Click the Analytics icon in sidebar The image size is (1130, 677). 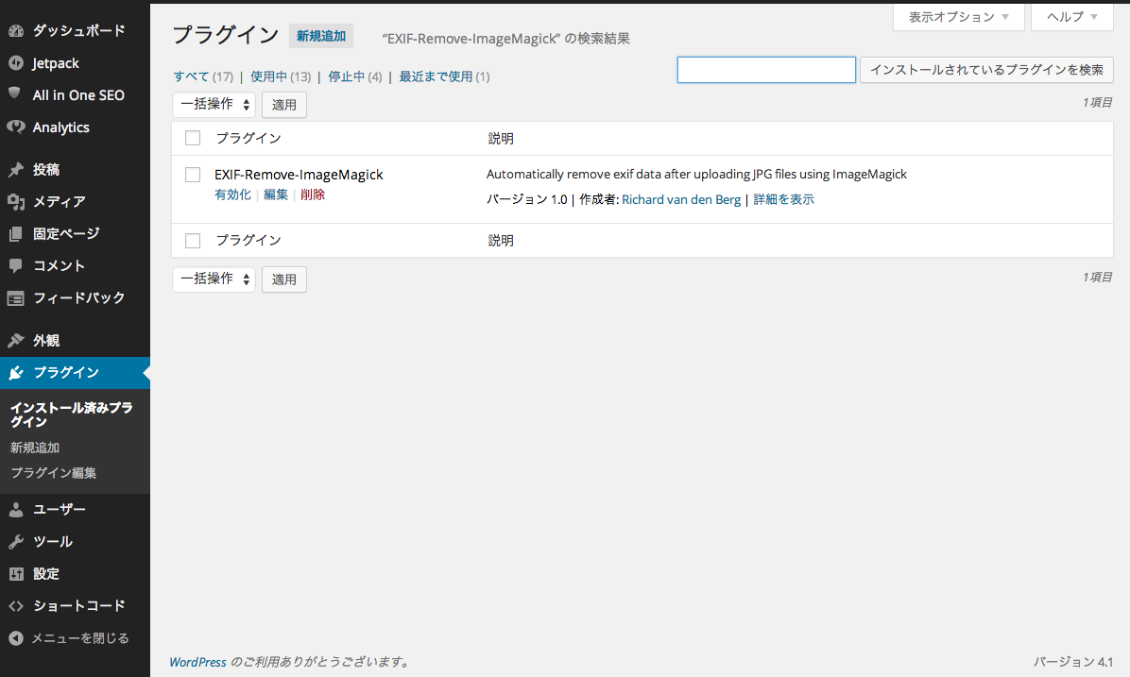[x=16, y=127]
